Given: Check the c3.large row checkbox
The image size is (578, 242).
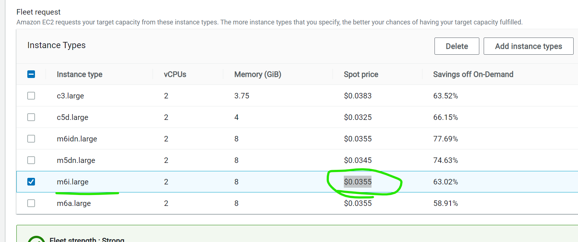Looking at the screenshot, I should coord(31,95).
